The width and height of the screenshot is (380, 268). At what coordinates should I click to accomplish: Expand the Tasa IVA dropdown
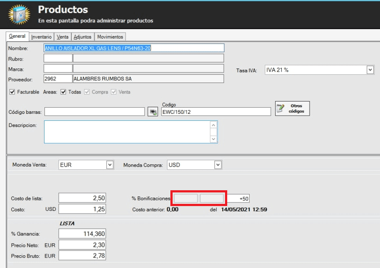(370, 70)
